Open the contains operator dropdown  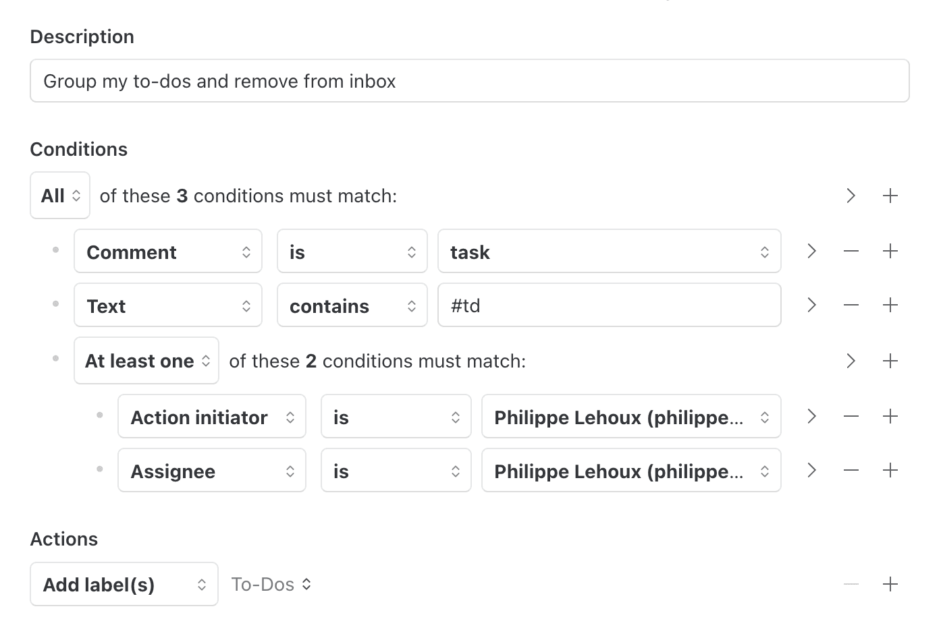click(352, 305)
